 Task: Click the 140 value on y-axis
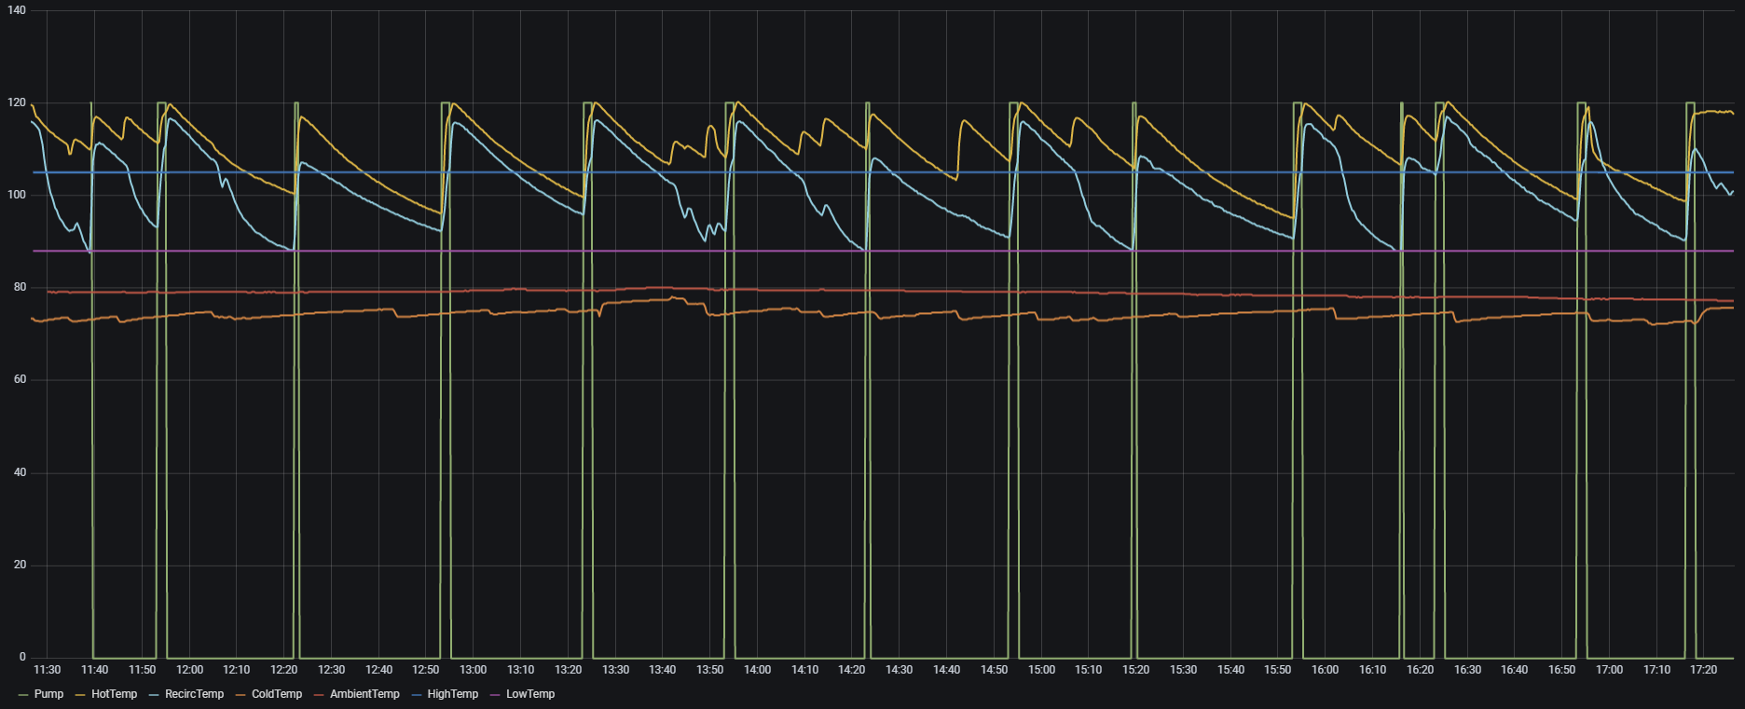tap(17, 10)
